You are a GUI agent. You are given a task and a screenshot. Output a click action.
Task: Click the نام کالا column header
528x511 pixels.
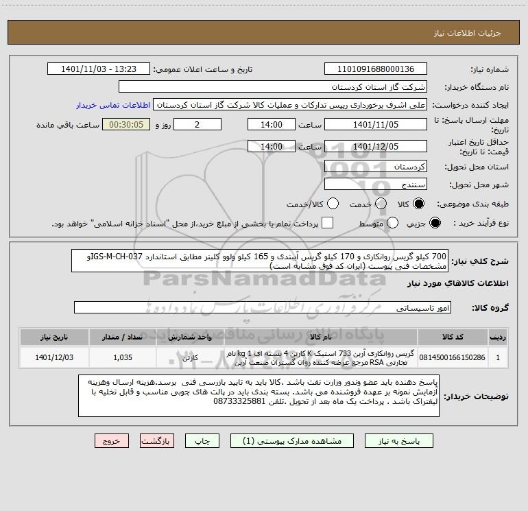[x=321, y=337]
